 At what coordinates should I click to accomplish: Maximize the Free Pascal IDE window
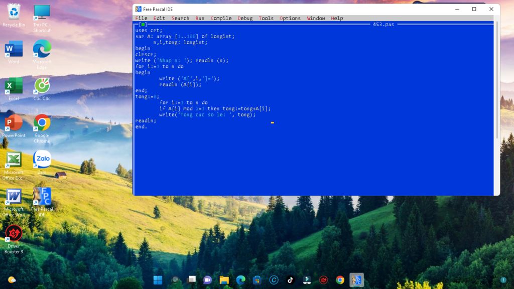(474, 9)
